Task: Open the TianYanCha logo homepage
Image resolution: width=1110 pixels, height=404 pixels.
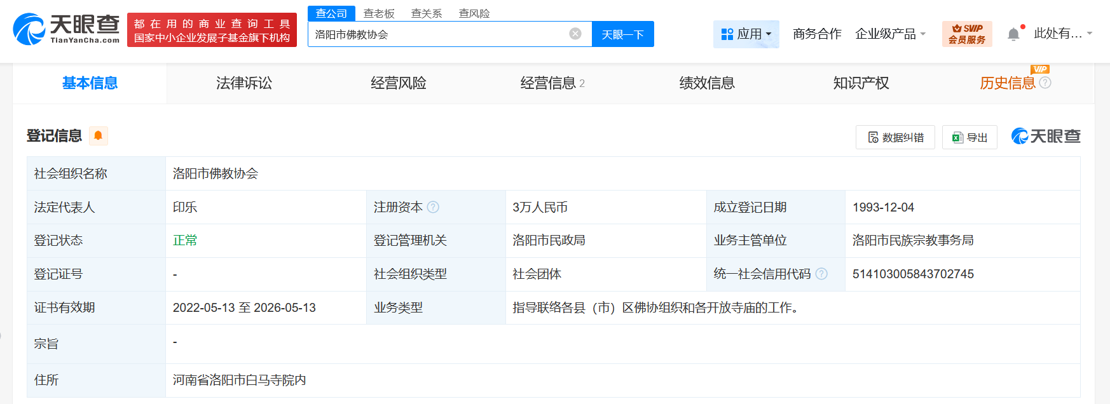Action: point(66,29)
